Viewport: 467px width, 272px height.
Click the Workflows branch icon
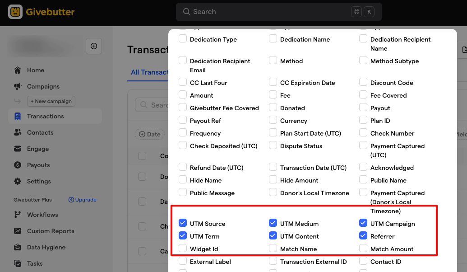pyautogui.click(x=18, y=215)
